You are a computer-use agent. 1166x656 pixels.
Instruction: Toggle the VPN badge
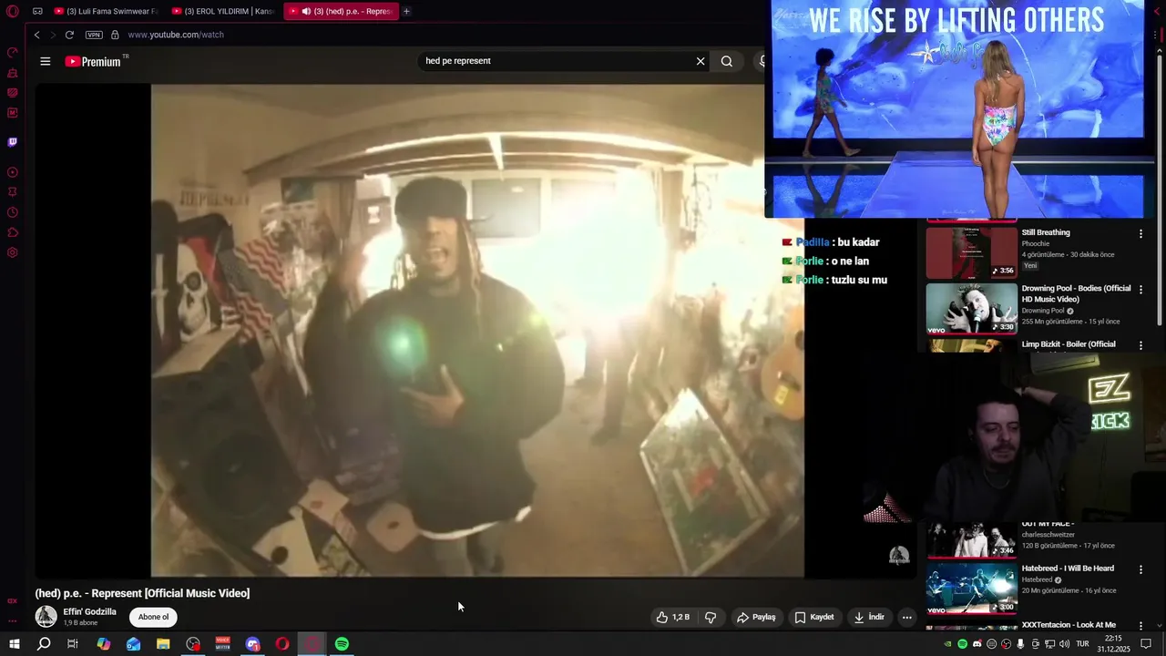(x=94, y=35)
